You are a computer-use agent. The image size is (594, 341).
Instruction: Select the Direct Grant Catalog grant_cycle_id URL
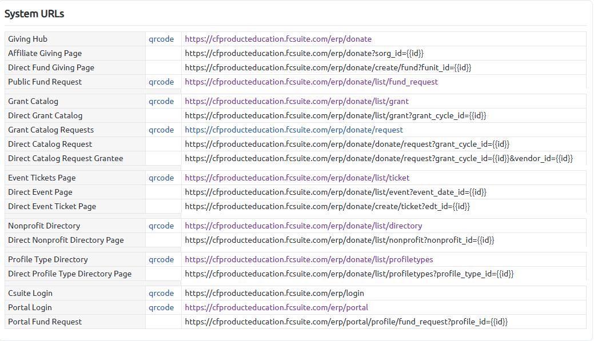coord(335,115)
